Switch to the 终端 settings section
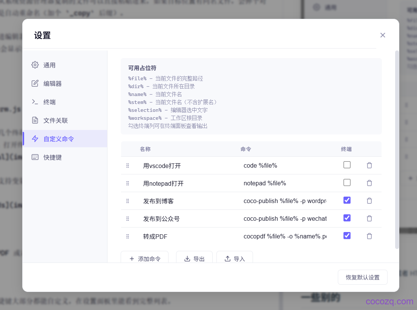 tap(65, 102)
